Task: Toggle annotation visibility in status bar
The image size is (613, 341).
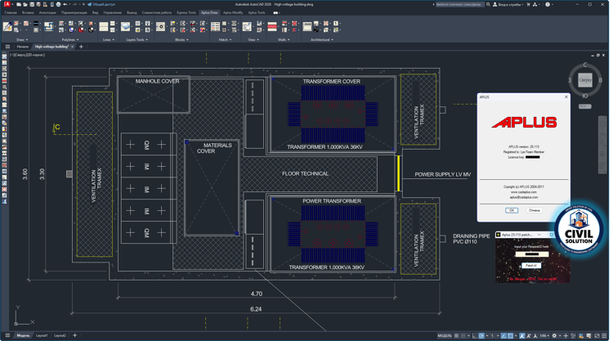Action: coord(522,335)
